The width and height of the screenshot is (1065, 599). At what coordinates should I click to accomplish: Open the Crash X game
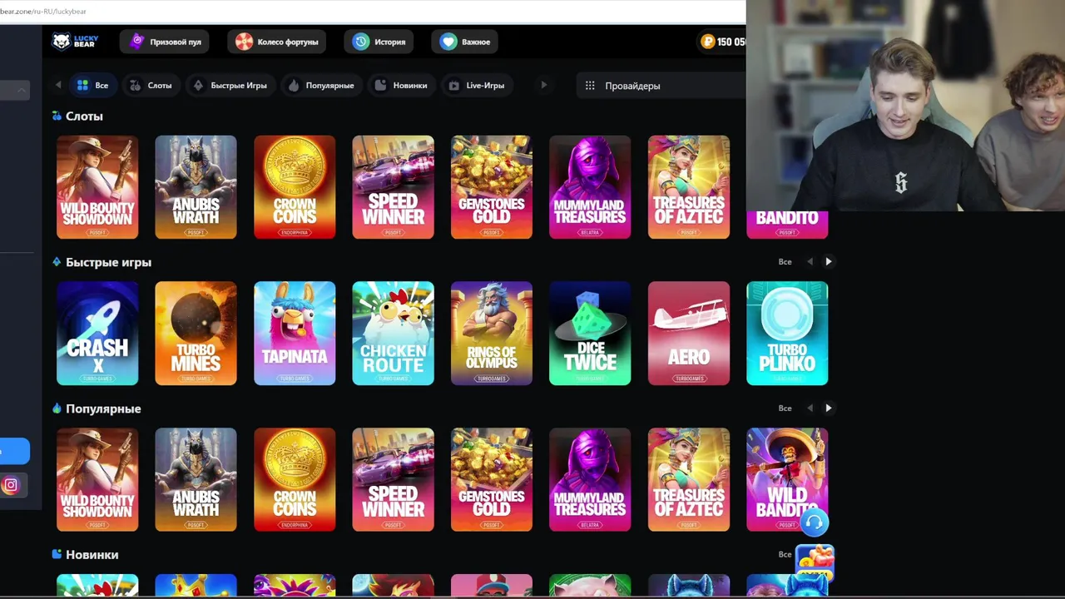click(x=97, y=334)
